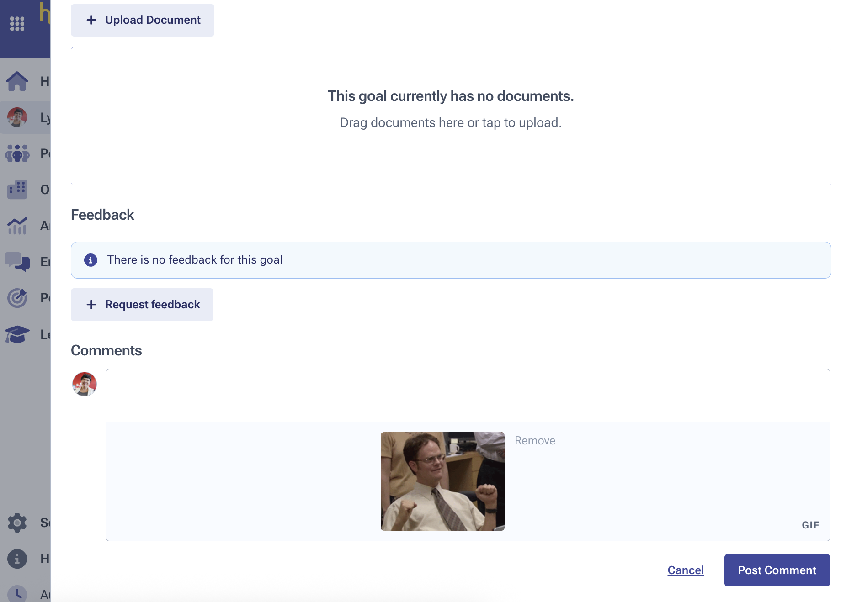Open the People group icon in sidebar
Image resolution: width=841 pixels, height=602 pixels.
[17, 153]
